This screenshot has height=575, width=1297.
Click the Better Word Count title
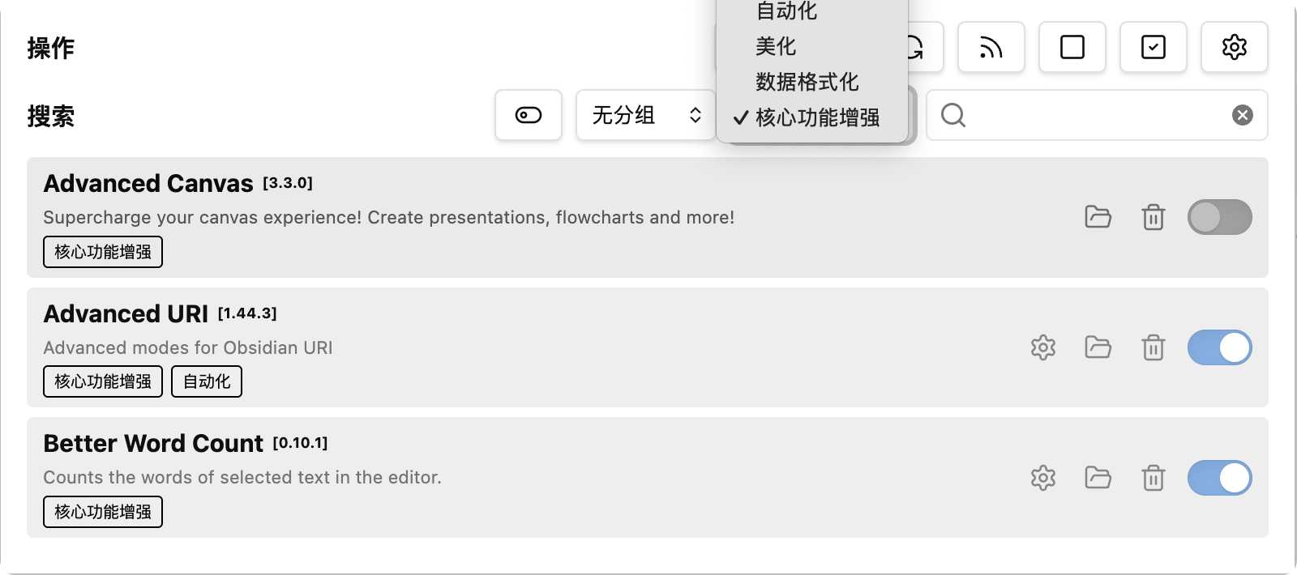[x=153, y=444]
